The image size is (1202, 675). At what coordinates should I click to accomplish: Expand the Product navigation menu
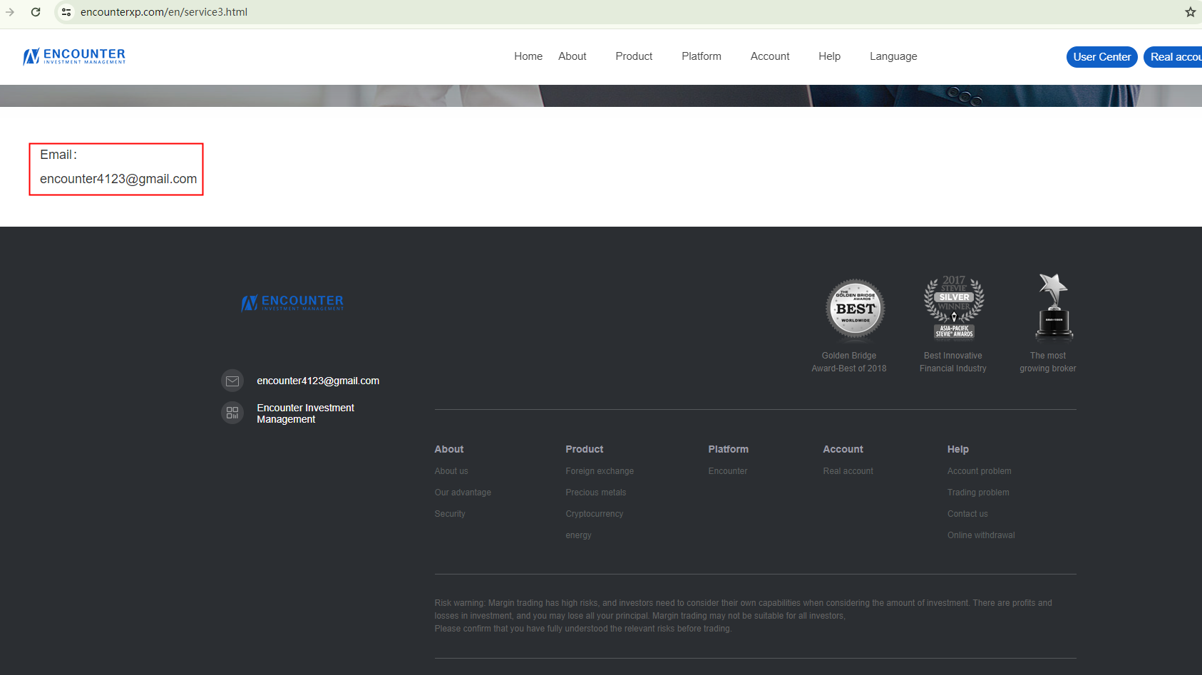[x=634, y=56]
